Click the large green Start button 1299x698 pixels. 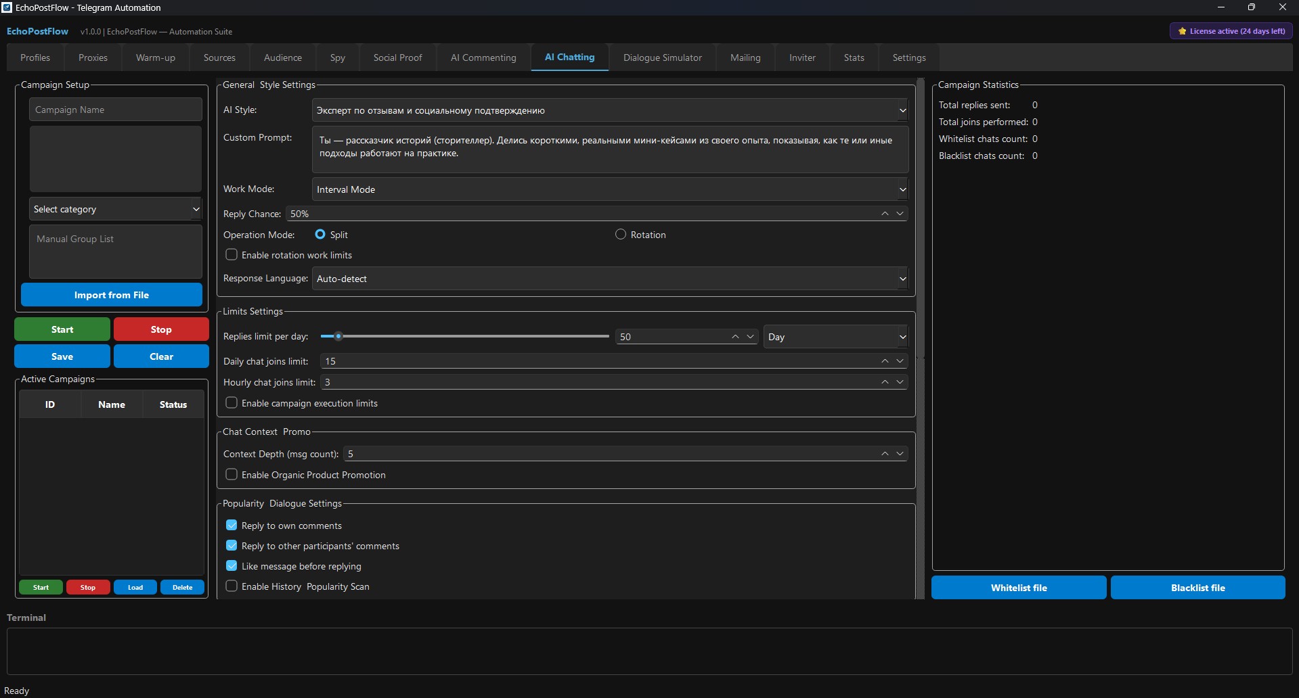point(62,329)
